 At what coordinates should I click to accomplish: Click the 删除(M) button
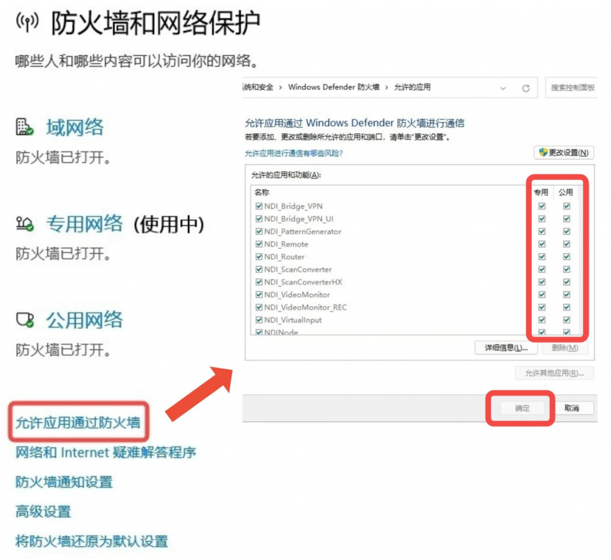pyautogui.click(x=564, y=347)
